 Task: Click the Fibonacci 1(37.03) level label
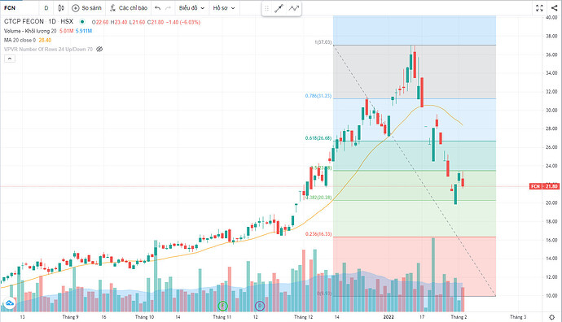point(323,42)
